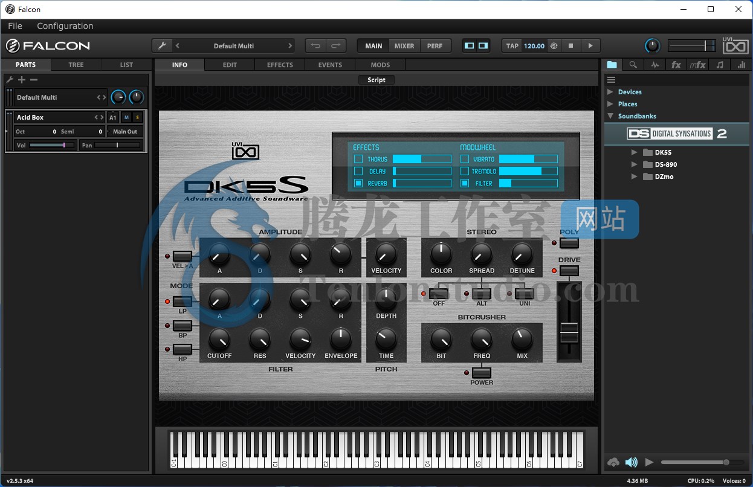Click the browser preview volume slider
Image resolution: width=753 pixels, height=487 pixels.
703,462
